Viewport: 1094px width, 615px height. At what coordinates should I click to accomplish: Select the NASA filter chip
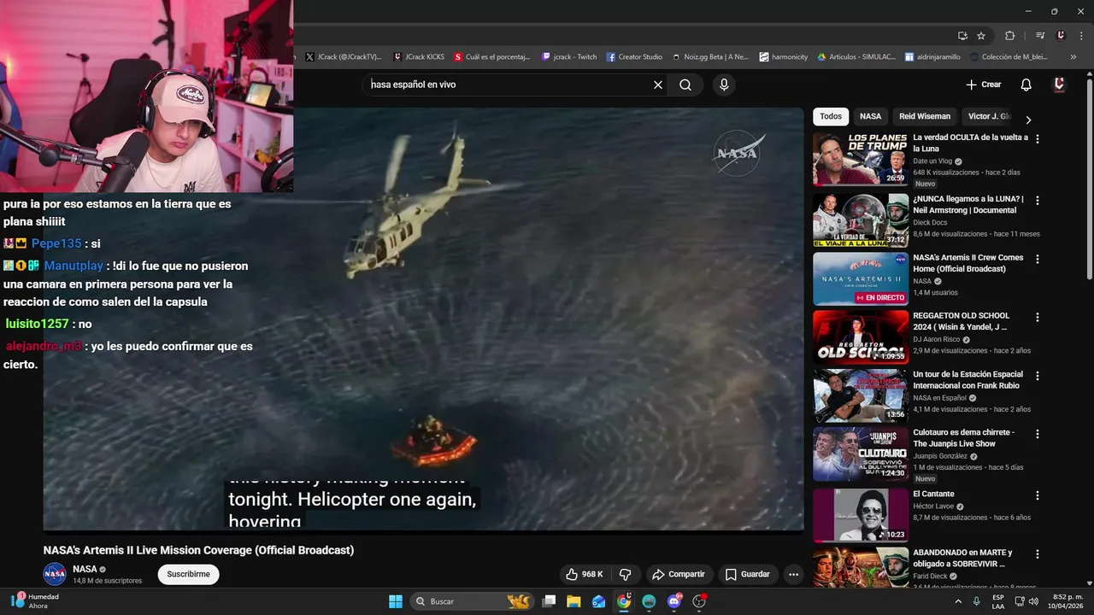870,116
